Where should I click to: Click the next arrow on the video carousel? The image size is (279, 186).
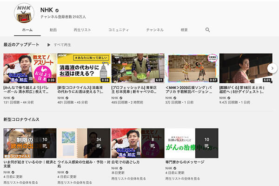(x=272, y=68)
